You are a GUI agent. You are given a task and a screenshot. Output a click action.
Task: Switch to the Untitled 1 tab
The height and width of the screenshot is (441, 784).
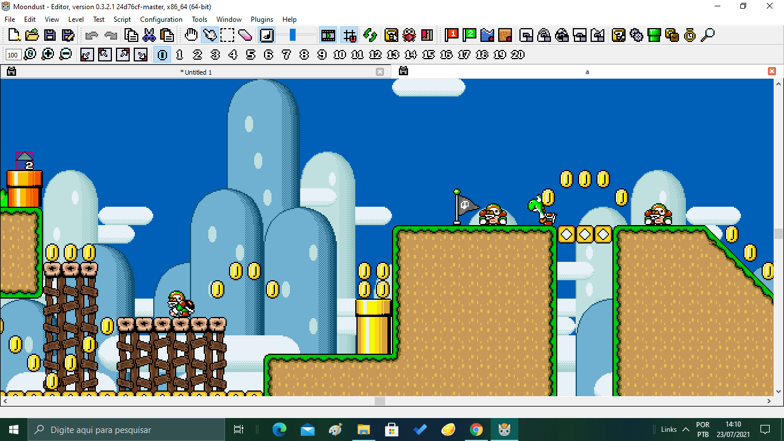point(196,72)
